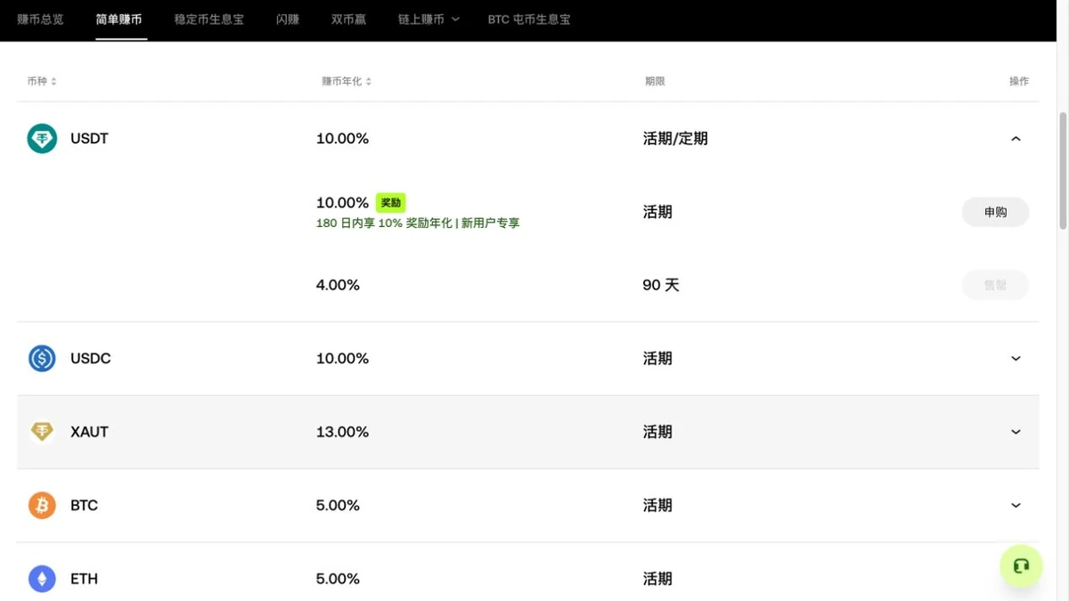Click the XAUT gold coin icon
This screenshot has width=1069, height=601.
pyautogui.click(x=42, y=432)
